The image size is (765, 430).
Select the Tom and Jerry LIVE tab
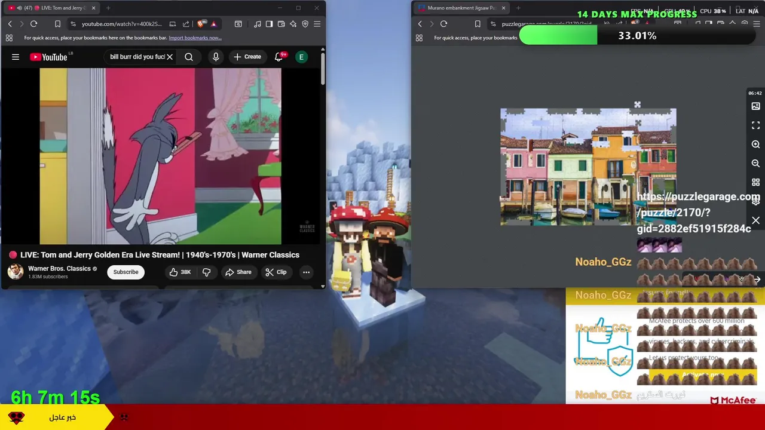pyautogui.click(x=53, y=8)
